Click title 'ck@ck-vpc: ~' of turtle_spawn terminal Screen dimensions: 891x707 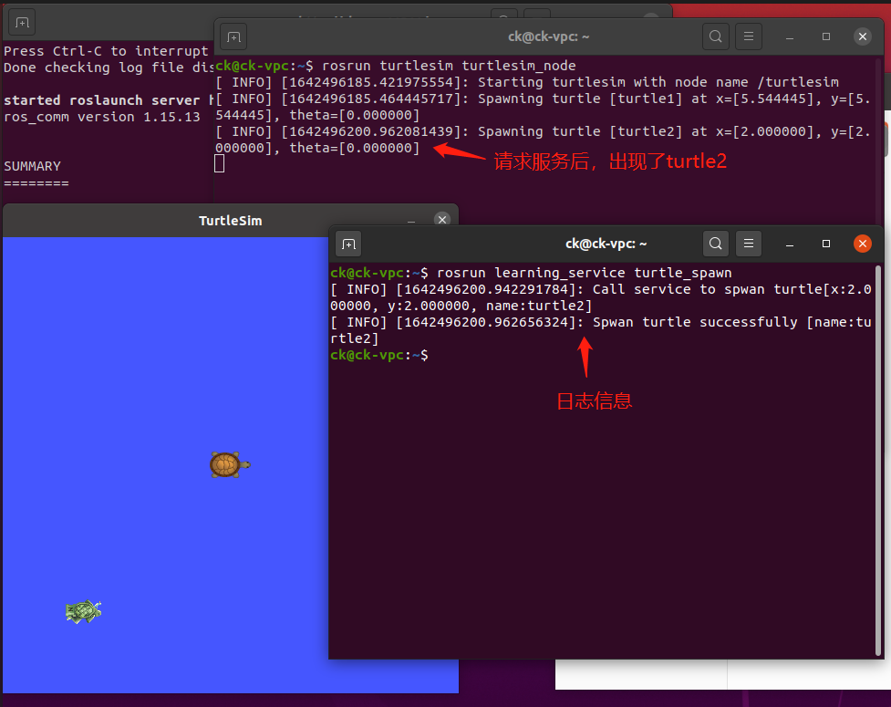click(606, 244)
